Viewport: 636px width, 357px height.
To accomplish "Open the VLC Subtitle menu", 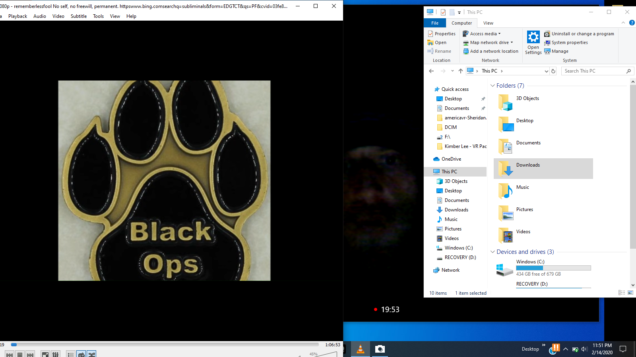I will [x=79, y=16].
